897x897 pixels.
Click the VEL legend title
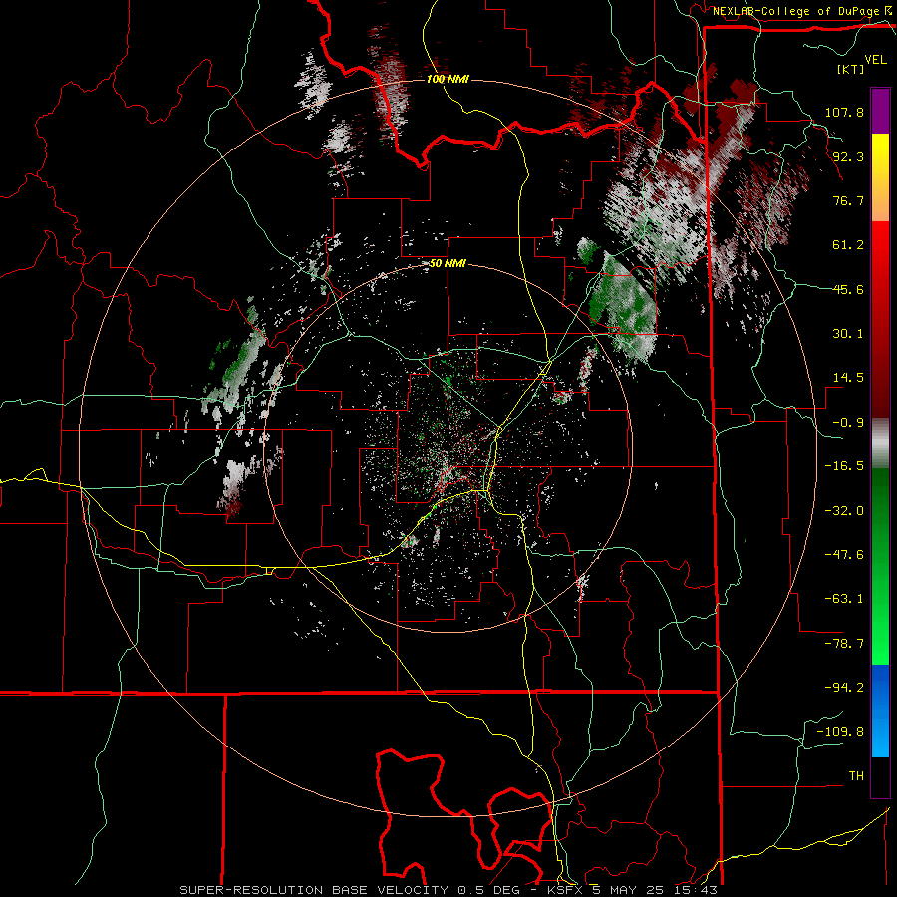pyautogui.click(x=875, y=59)
